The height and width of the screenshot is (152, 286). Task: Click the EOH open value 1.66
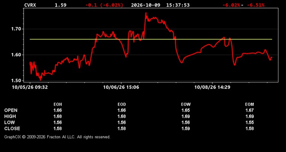click(x=58, y=110)
